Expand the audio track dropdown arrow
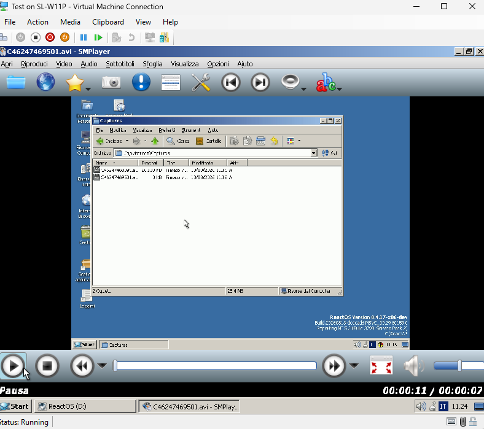This screenshot has width=484, height=429. (304, 89)
